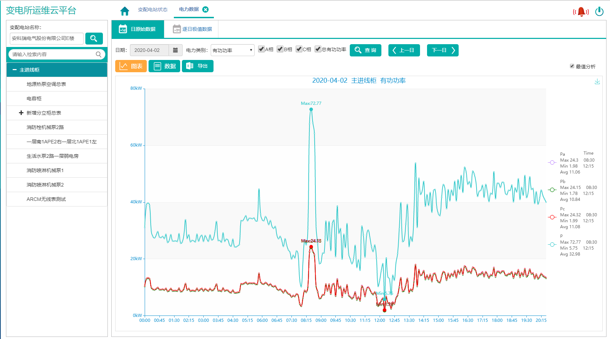
Task: Disable the 最值分析 checkbox
Action: click(x=572, y=66)
